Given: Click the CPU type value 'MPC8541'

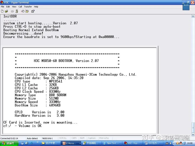Looking at the screenshot, I should [x=56, y=81].
